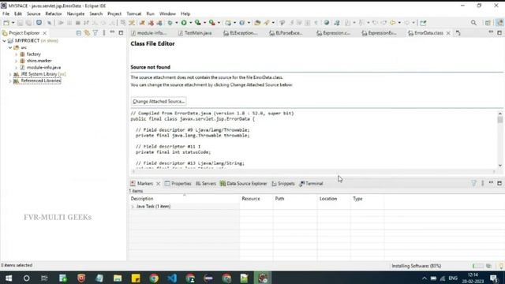Click Change Attached Source button
505x284 pixels.
(159, 102)
